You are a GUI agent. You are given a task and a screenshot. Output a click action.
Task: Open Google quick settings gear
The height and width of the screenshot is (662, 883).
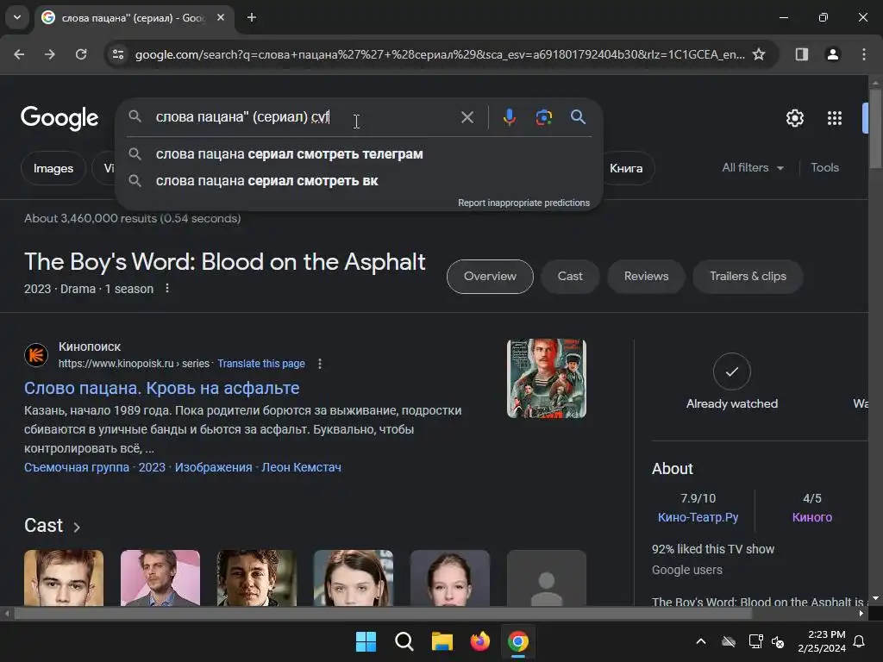(794, 118)
